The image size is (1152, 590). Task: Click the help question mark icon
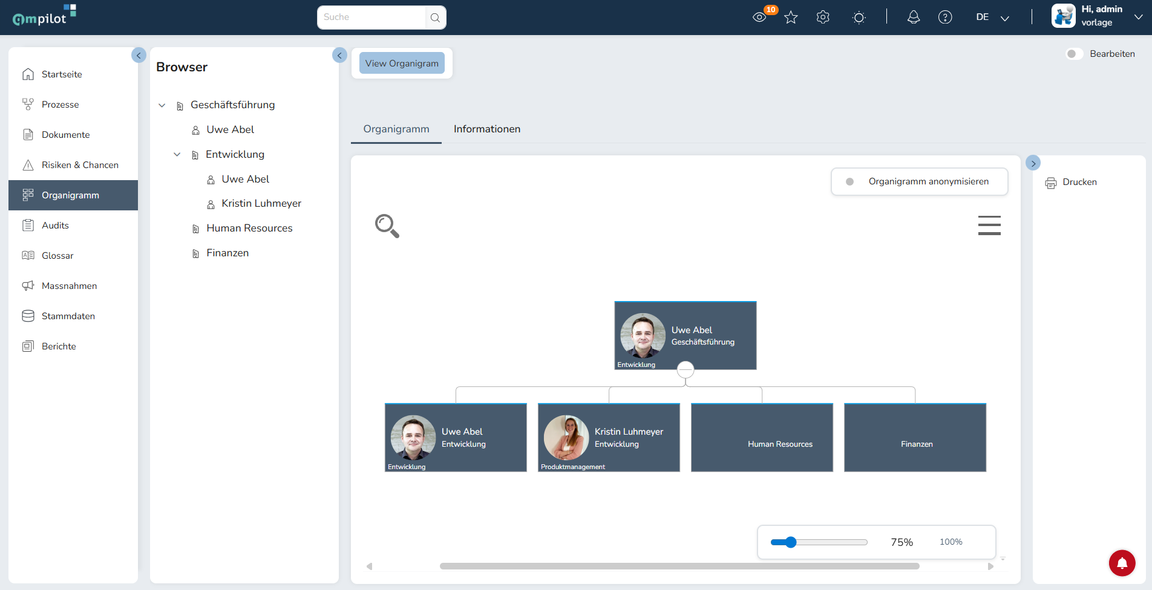click(945, 18)
